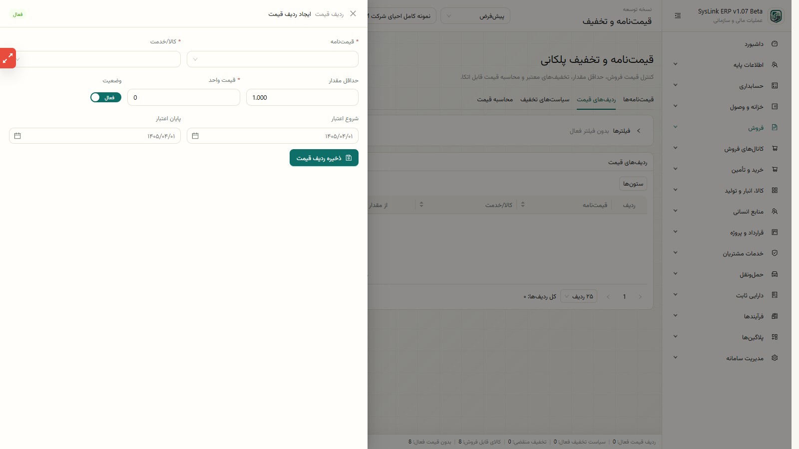Expand اطلاعات پایه chevron
This screenshot has width=799, height=449.
(675, 64)
